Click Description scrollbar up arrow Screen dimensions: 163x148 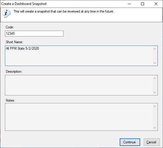(x=155, y=78)
